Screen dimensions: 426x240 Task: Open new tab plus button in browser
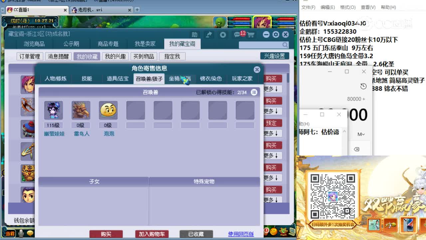[137, 10]
